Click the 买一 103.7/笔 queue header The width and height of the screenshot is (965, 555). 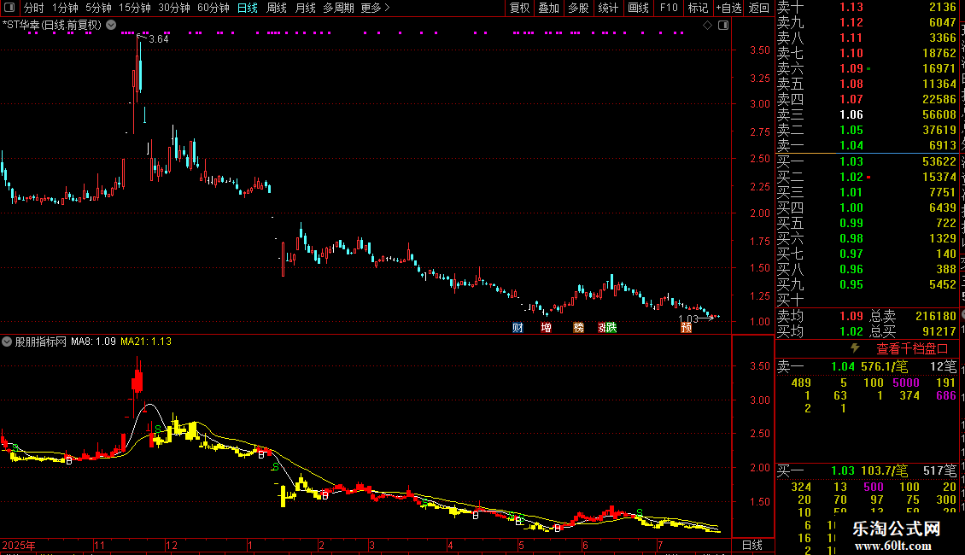pyautogui.click(x=867, y=470)
